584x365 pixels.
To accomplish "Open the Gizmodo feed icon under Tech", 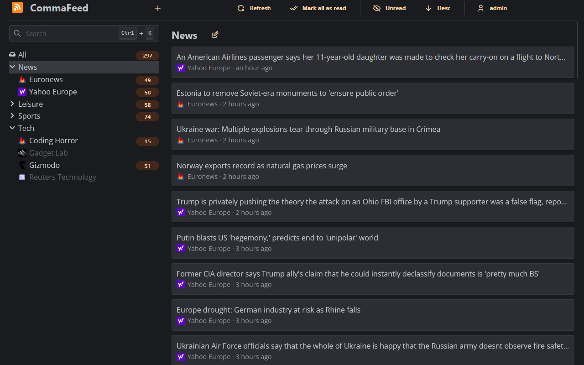I will coord(22,165).
